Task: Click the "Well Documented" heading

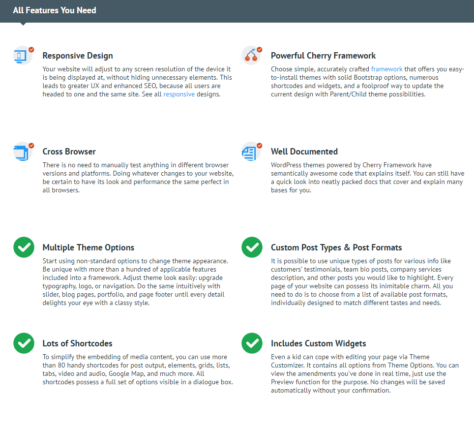Action: click(304, 152)
